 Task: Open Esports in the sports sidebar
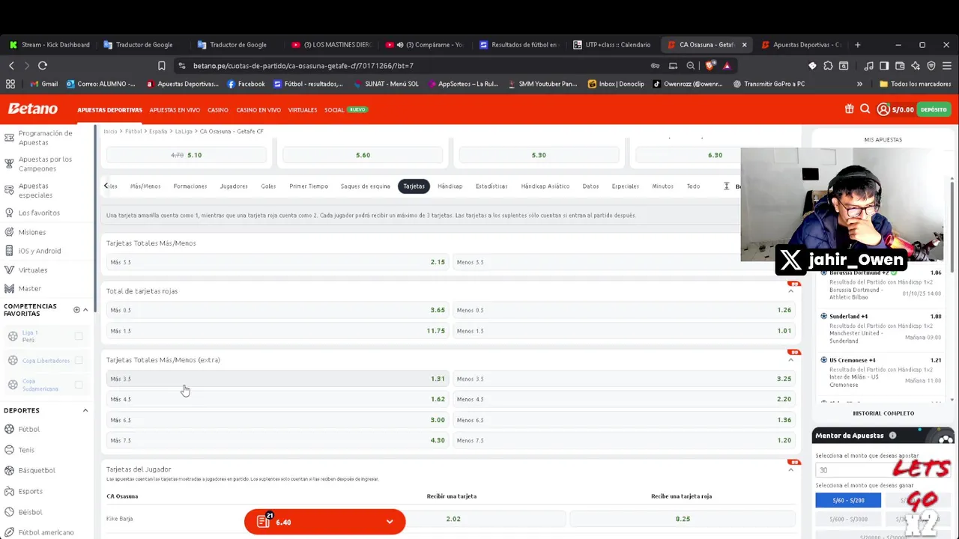[x=31, y=491]
